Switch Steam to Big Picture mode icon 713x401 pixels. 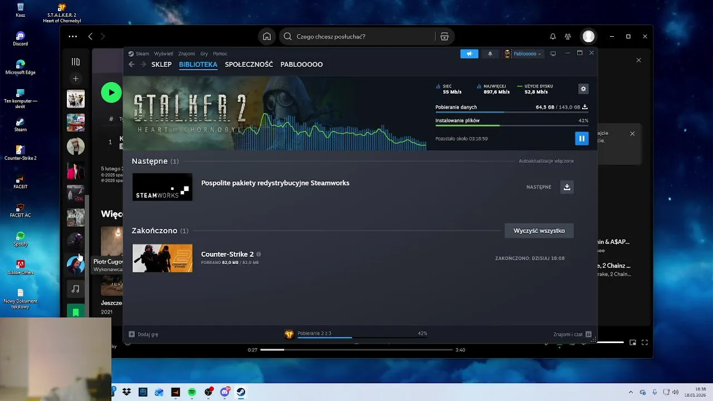click(553, 53)
